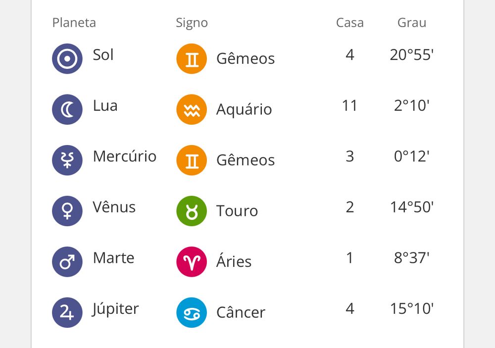Click the Gêmeos icon in Mercúrio row
Screen dimensions: 495x348
pyautogui.click(x=192, y=160)
